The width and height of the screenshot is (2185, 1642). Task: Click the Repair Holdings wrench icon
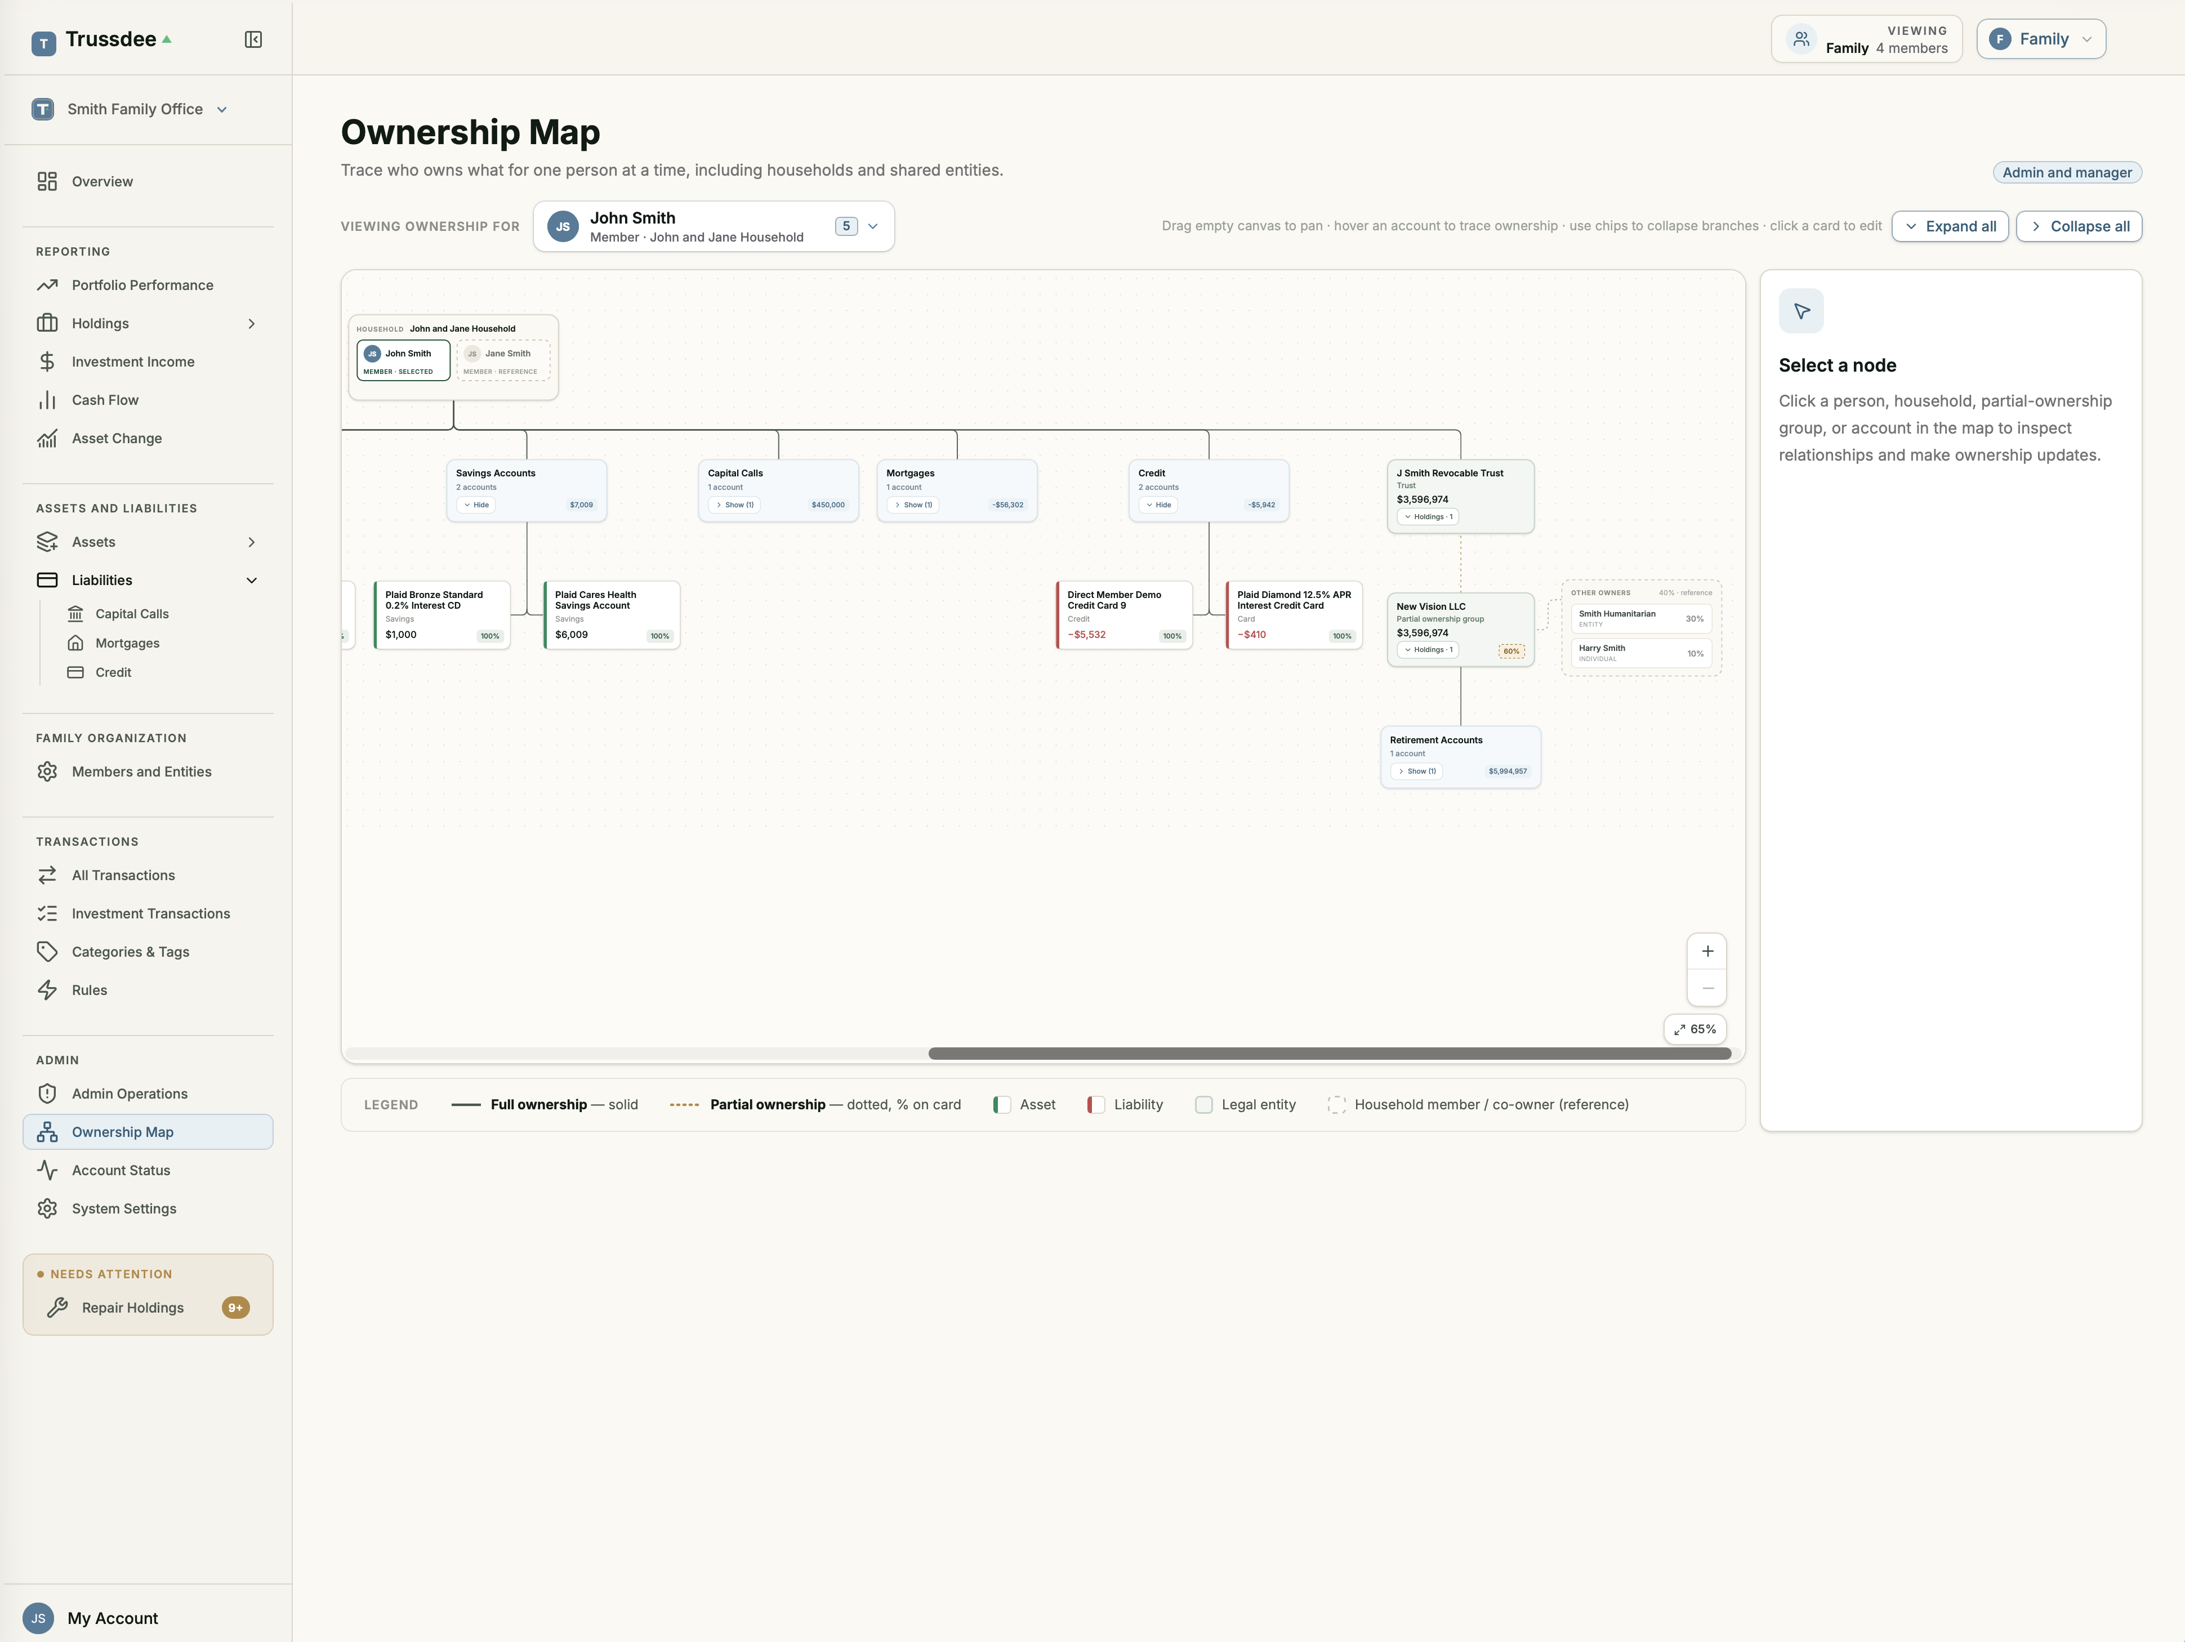(57, 1307)
